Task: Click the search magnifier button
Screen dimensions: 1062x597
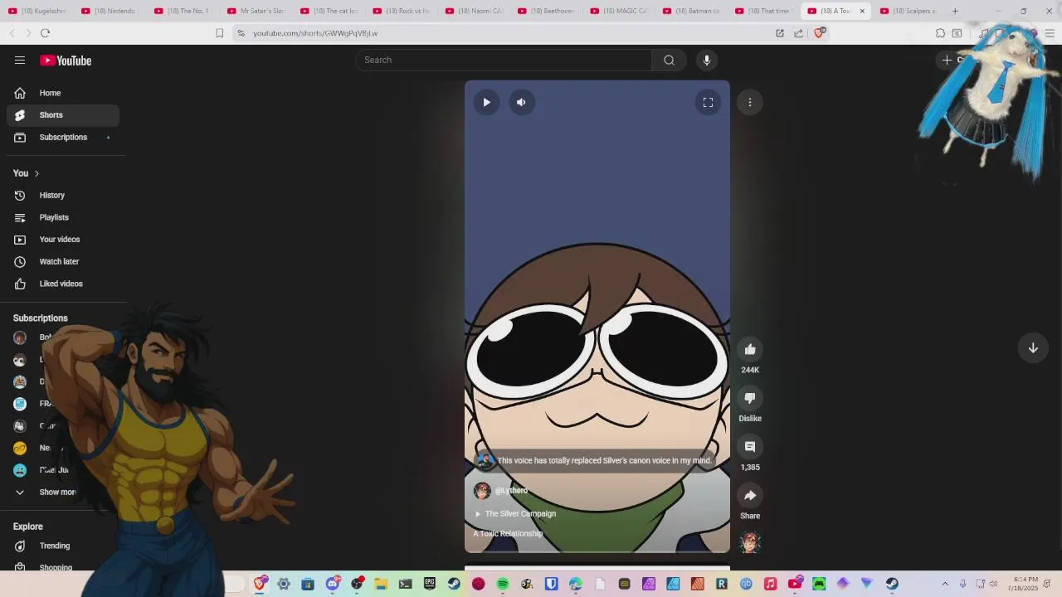Action: coord(669,60)
